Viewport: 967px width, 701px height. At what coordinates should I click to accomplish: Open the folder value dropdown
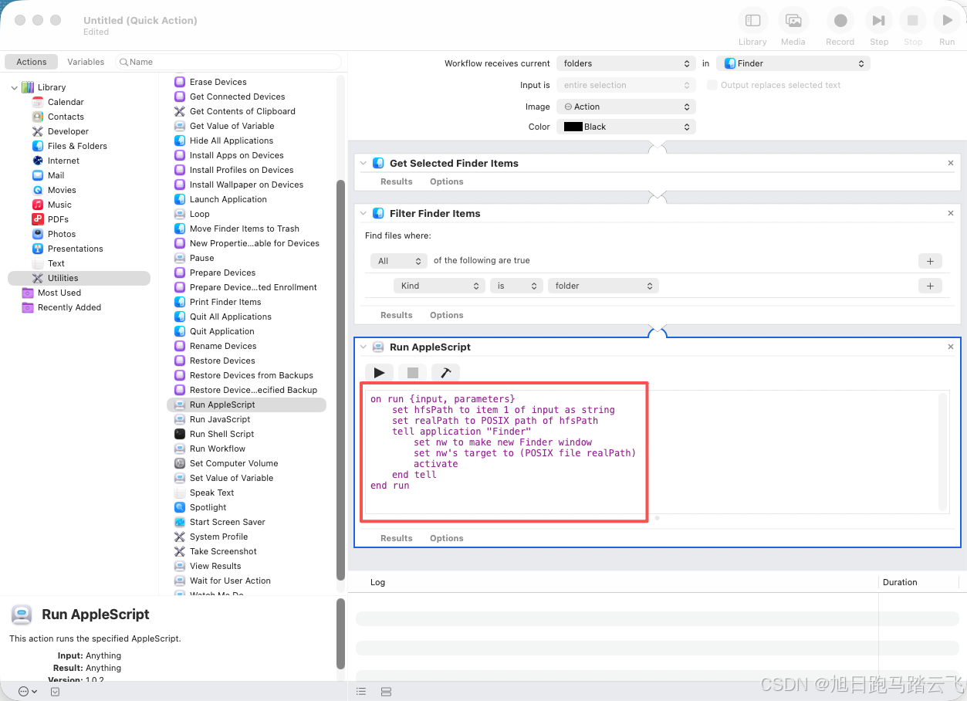(603, 286)
